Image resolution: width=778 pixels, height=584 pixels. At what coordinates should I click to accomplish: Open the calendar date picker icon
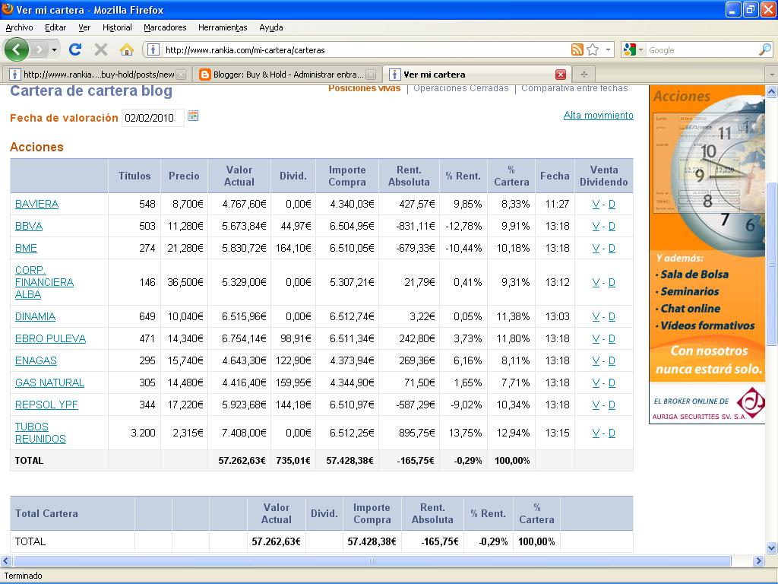point(193,116)
